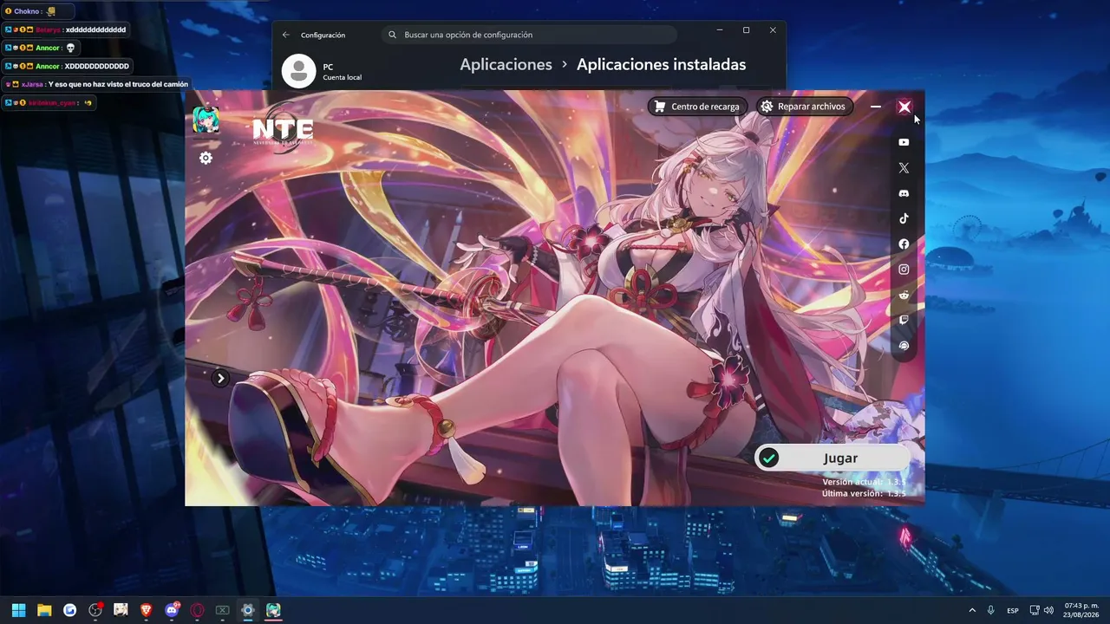Open the anime character app on the taskbar

click(121, 610)
